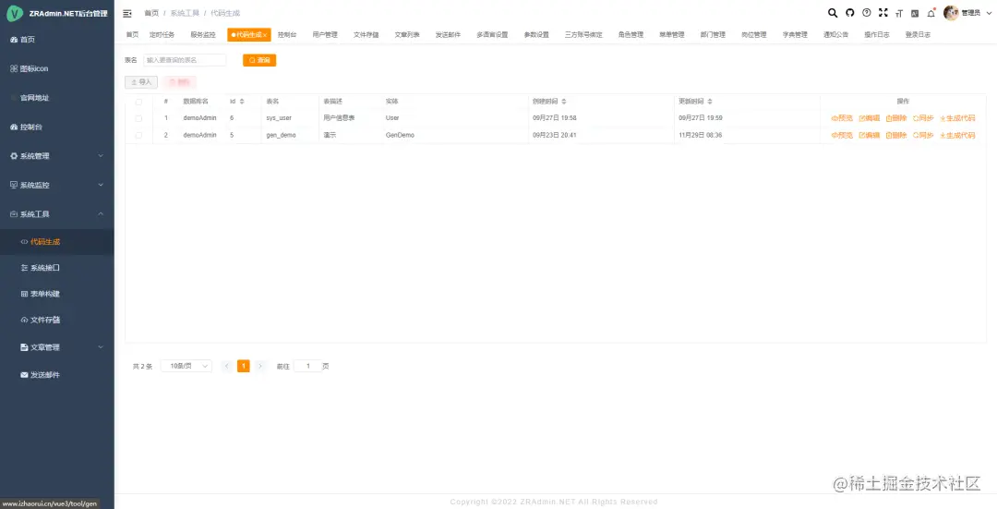Open the GitHub repository icon

click(x=850, y=13)
